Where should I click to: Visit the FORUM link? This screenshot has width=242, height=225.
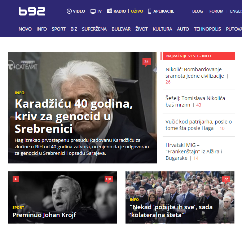coord(216,11)
